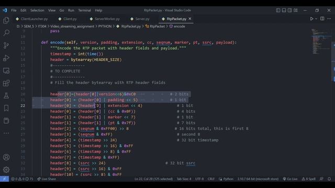This screenshot has height=188, width=335.
Task: Expand SEM_5 breadcrumb segment
Action: (x=29, y=27)
